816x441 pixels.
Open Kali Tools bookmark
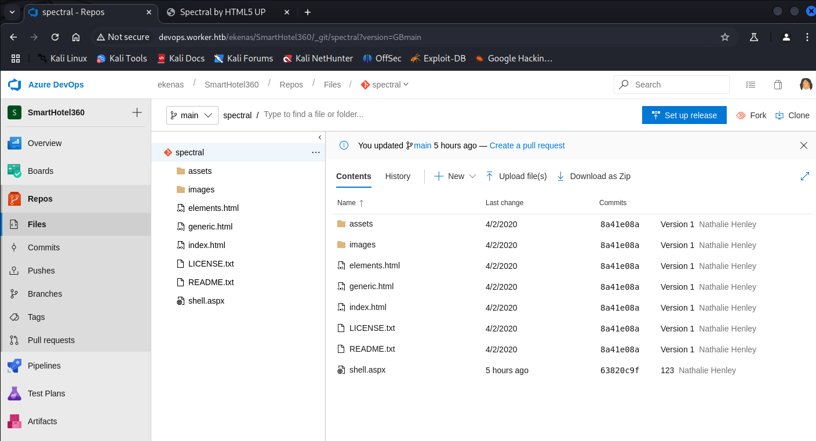click(x=122, y=58)
